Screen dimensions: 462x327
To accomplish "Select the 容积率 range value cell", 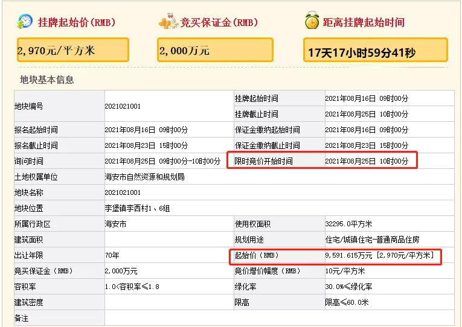I will (x=169, y=287).
